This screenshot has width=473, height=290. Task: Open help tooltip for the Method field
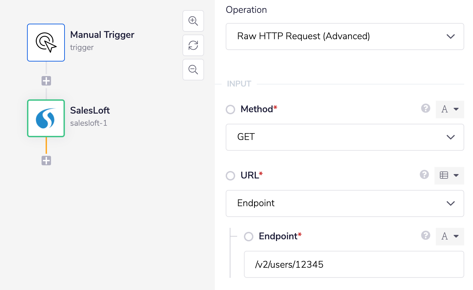tap(426, 109)
